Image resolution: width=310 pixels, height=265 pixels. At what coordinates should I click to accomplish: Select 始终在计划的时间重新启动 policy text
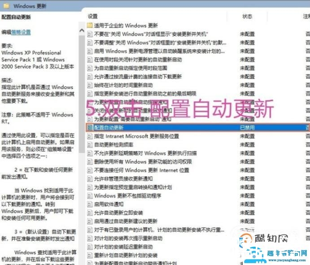(x=123, y=85)
